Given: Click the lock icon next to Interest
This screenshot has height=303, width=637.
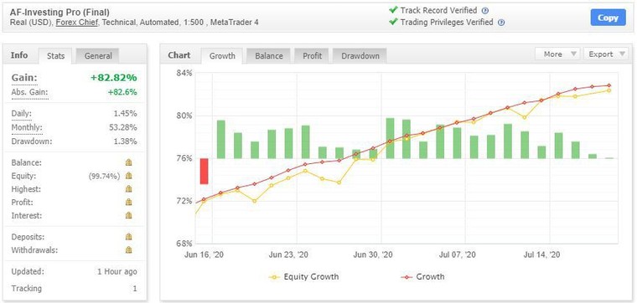Looking at the screenshot, I should coord(129,215).
